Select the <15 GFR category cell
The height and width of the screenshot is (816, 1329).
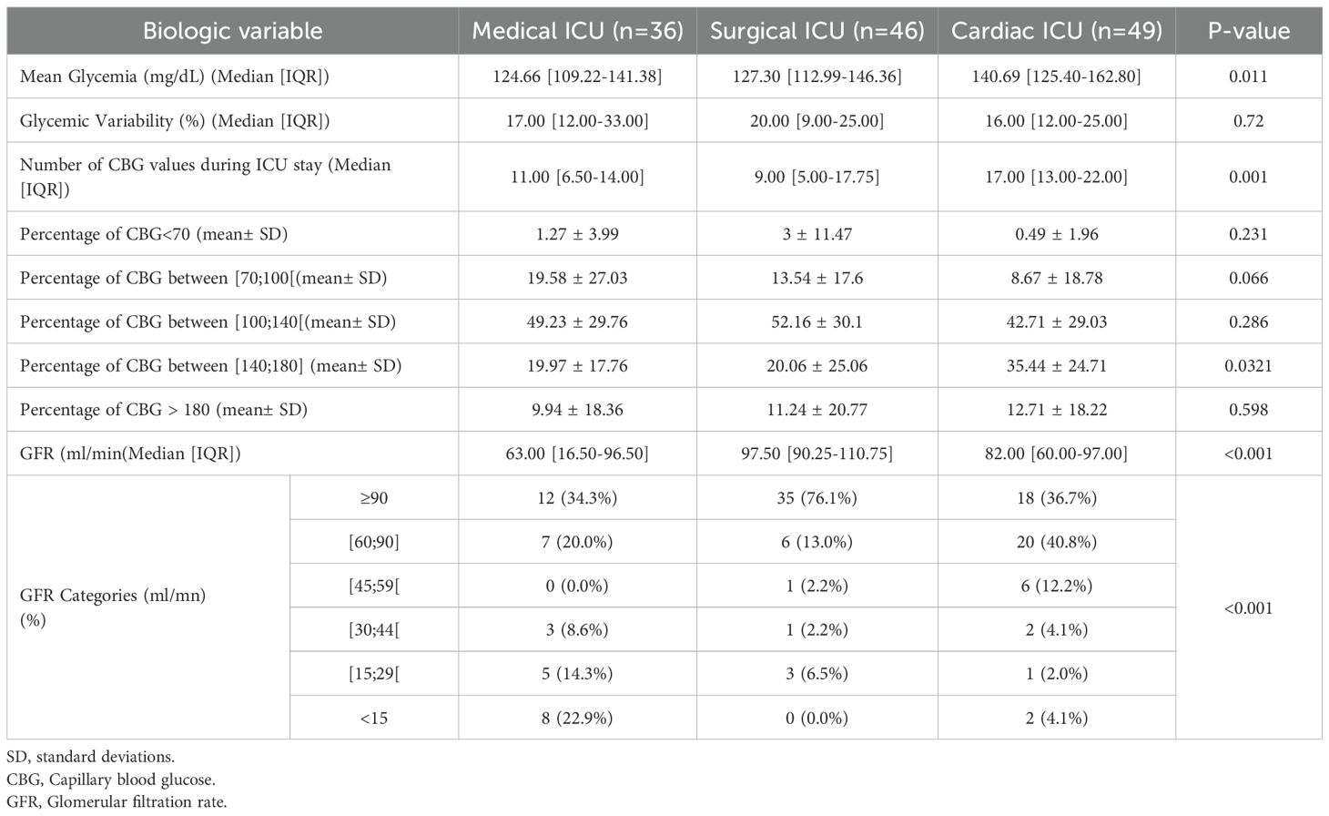pyautogui.click(x=373, y=718)
